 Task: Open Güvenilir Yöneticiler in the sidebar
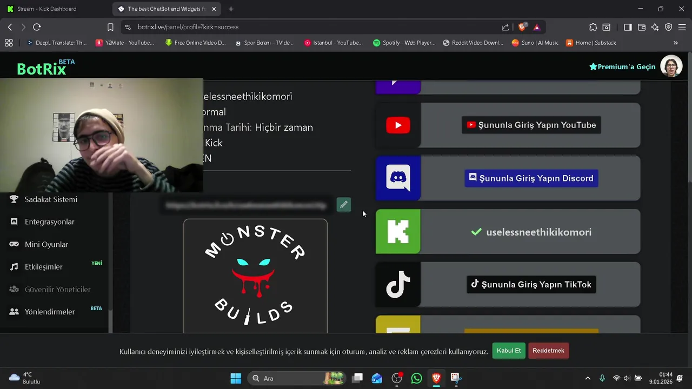[57, 290]
